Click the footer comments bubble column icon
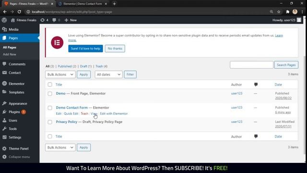Image resolution: width=307 pixels, height=173 pixels. (256, 136)
